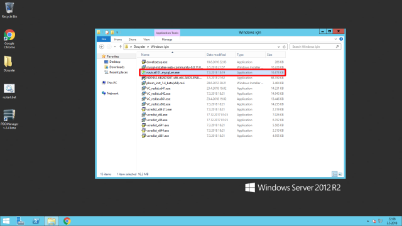The height and width of the screenshot is (226, 402).
Task: Open Downloads under Favorites
Action: (117, 67)
